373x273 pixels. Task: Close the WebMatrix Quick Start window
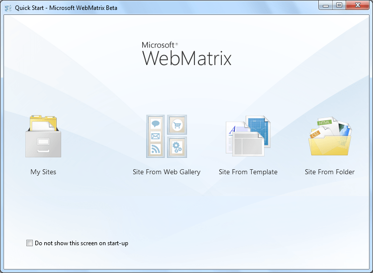pyautogui.click(x=358, y=5)
